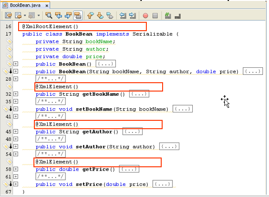Stop Macro Recording square button
The width and height of the screenshot is (269, 197).
[x=155, y=16]
